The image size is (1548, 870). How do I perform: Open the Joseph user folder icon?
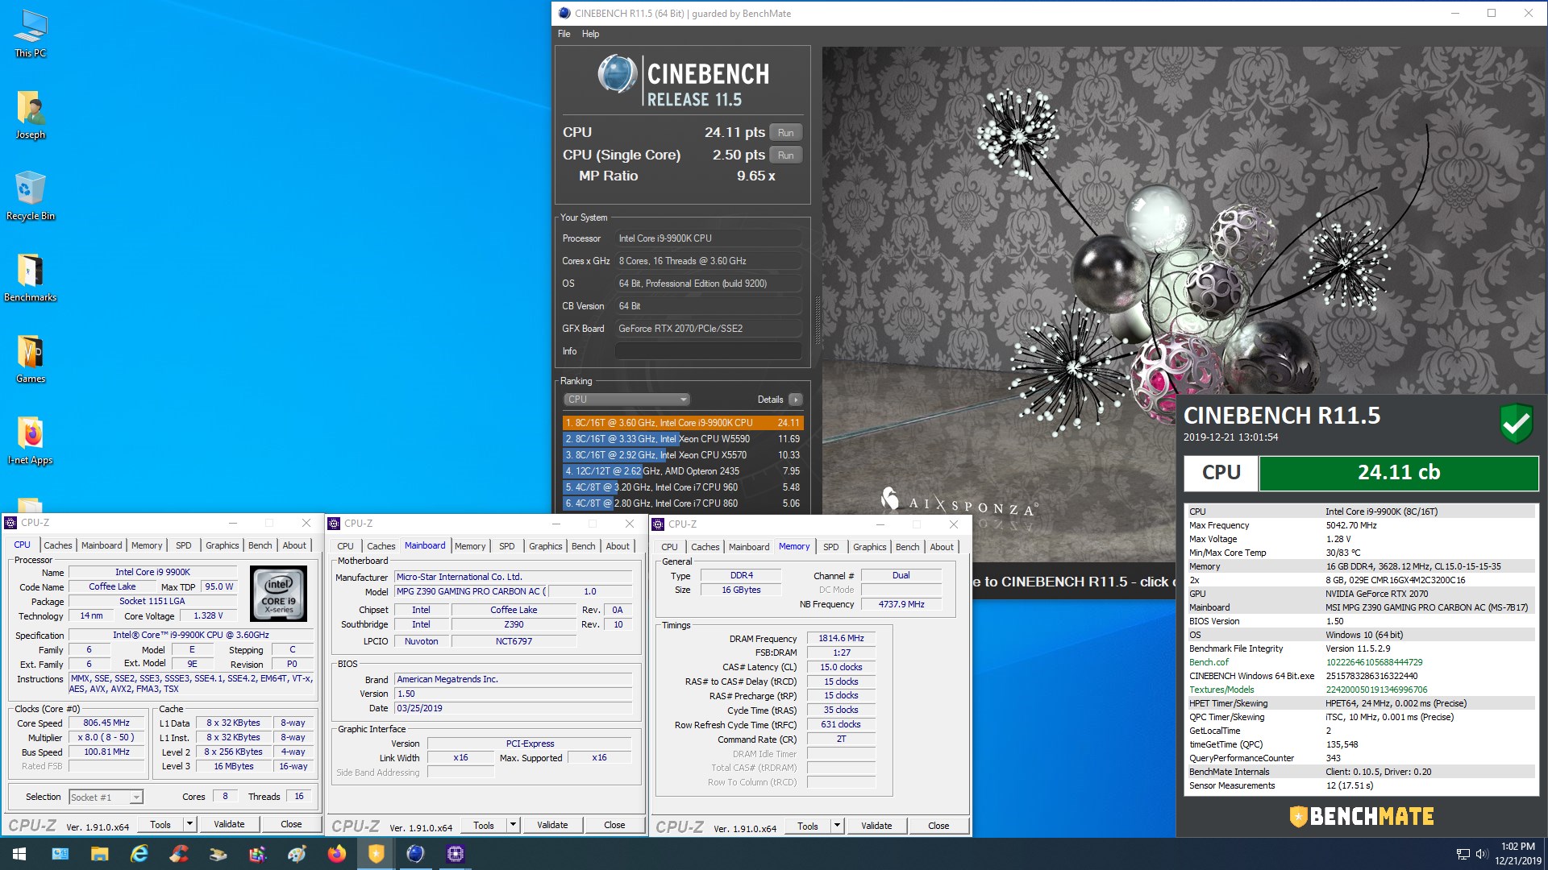point(31,115)
